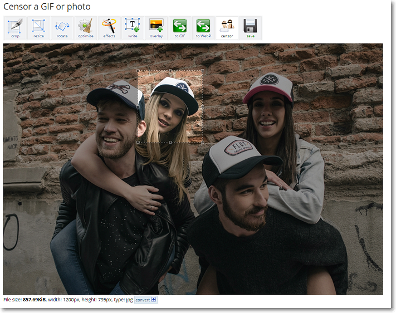Select the crop tool
This screenshot has height=313, width=396.
(15, 28)
